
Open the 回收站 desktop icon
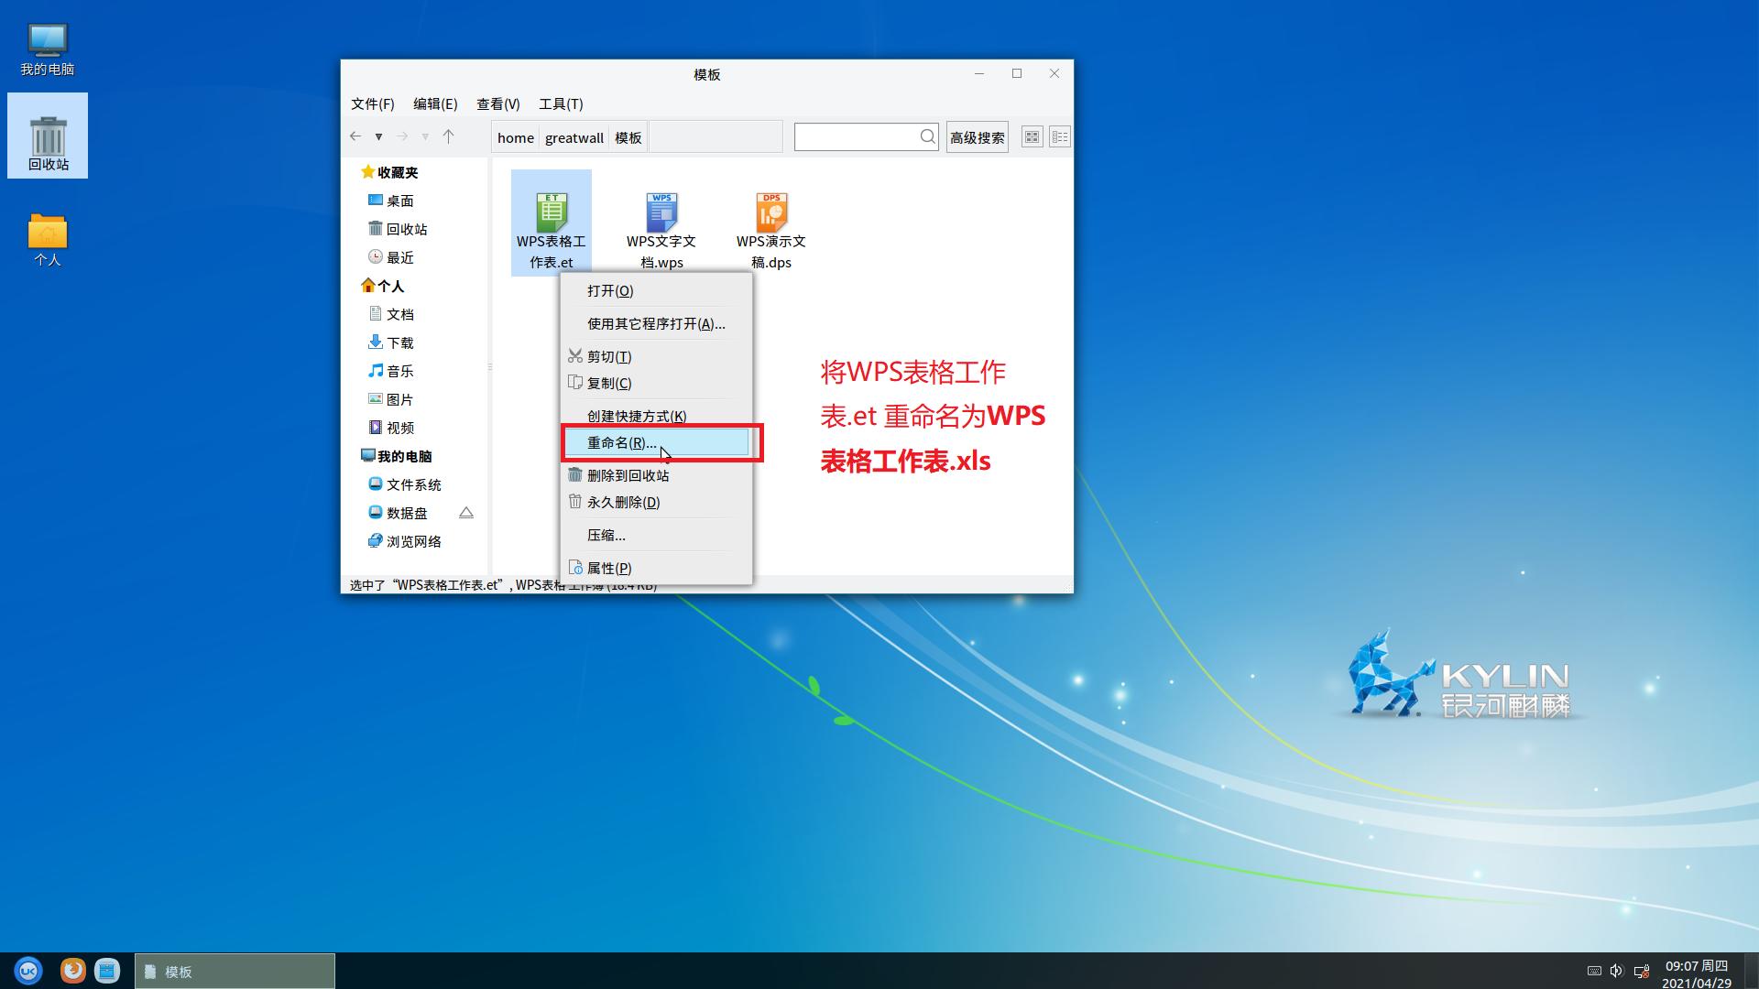[48, 137]
